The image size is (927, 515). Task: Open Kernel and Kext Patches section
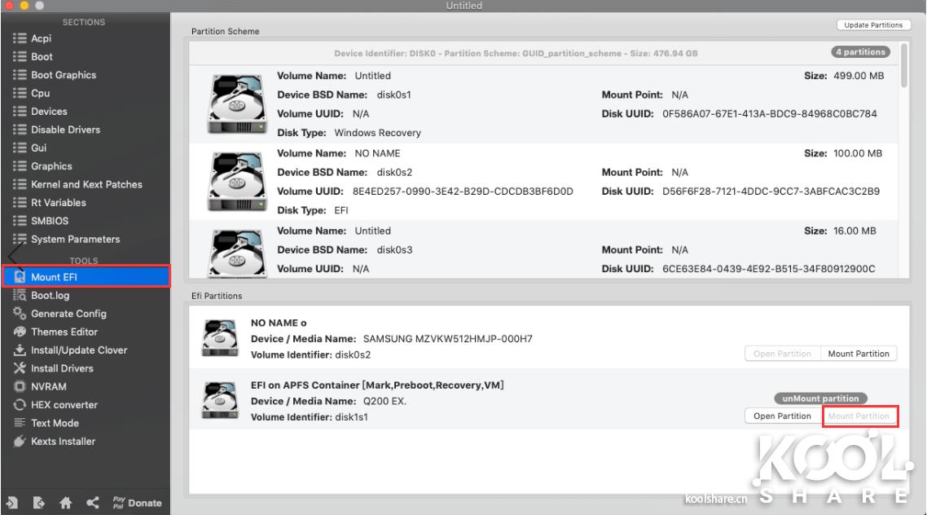86,185
